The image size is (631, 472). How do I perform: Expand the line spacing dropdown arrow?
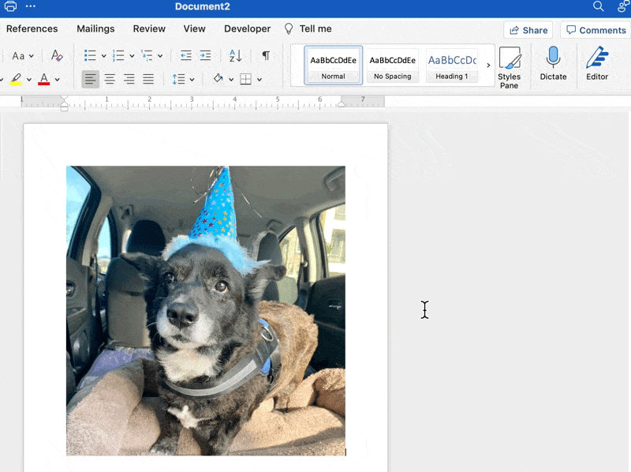coord(192,80)
